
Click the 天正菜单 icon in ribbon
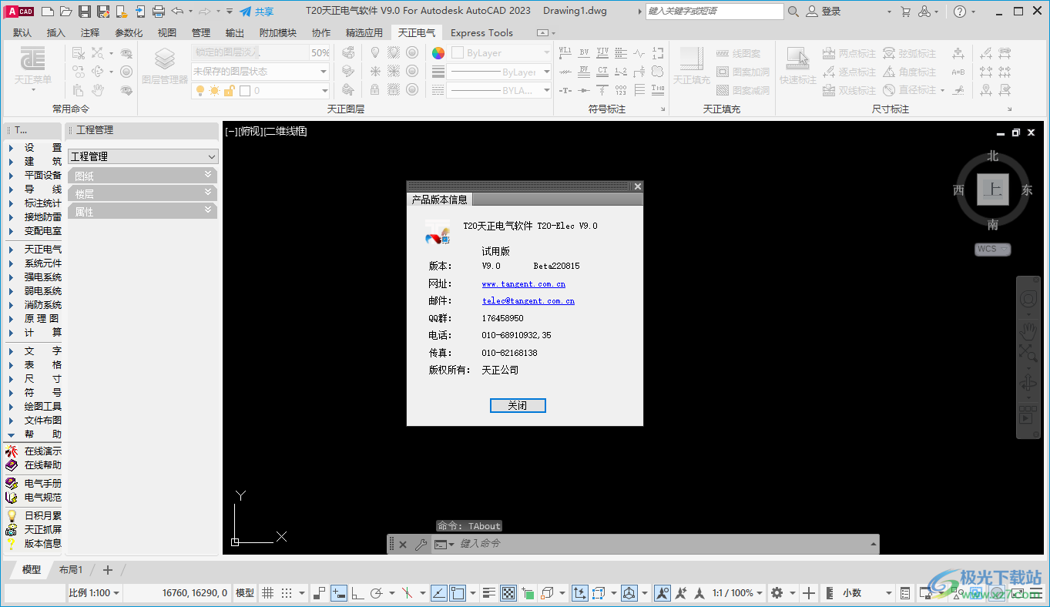tap(33, 66)
